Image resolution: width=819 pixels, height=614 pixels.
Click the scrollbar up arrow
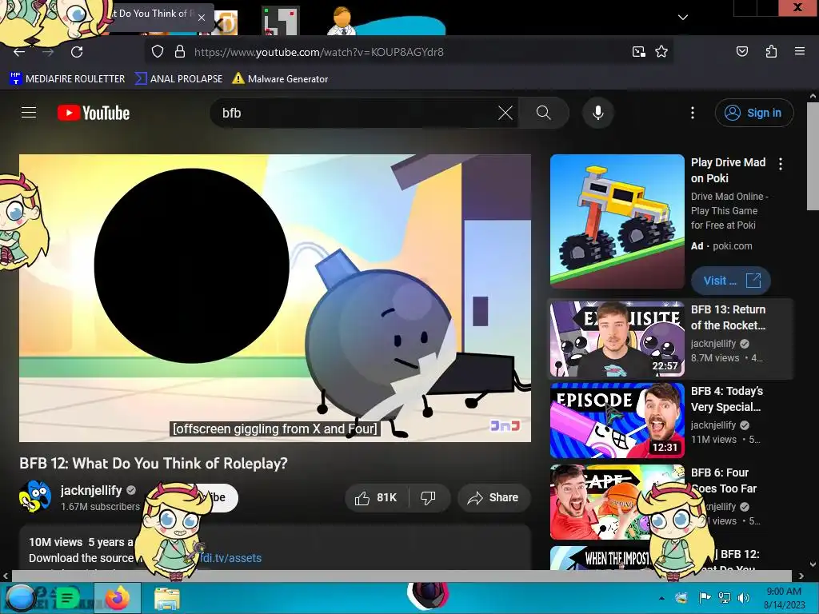[813, 96]
